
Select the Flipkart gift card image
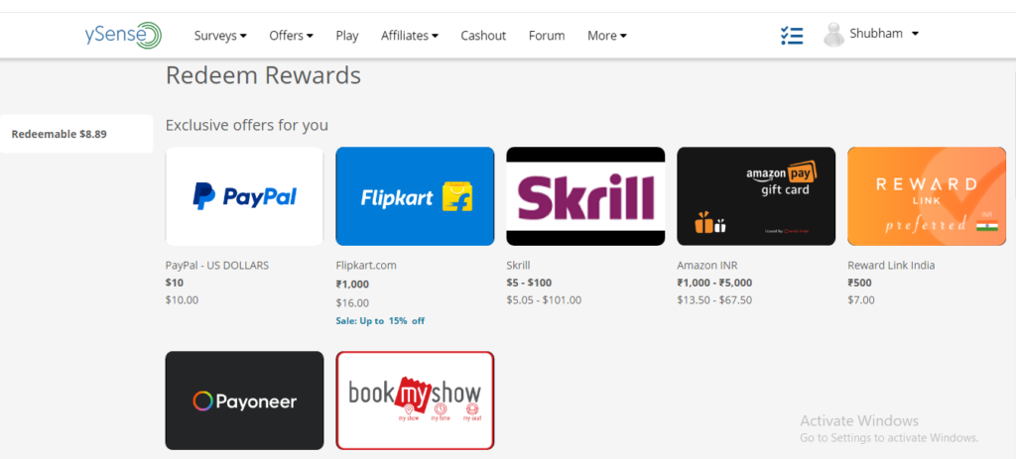[x=415, y=196]
